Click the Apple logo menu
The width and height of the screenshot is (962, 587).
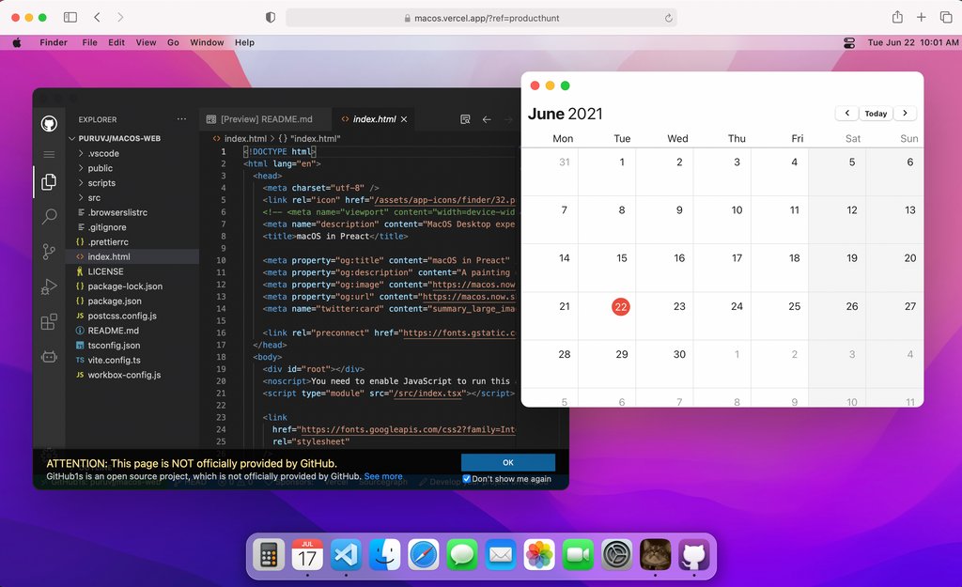17,43
